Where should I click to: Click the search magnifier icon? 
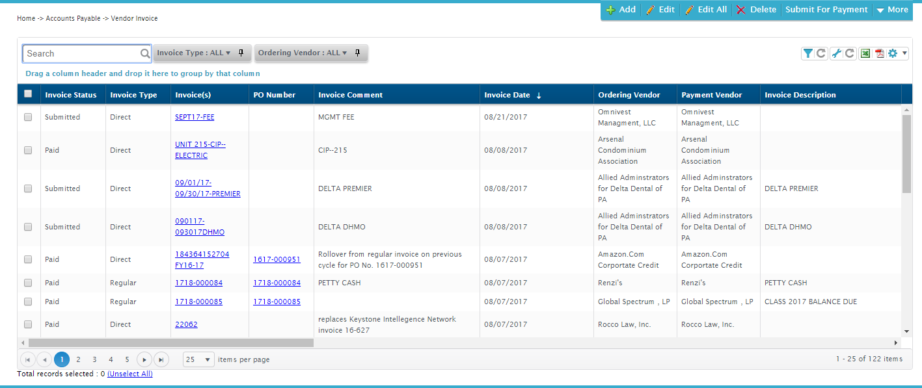click(x=145, y=53)
